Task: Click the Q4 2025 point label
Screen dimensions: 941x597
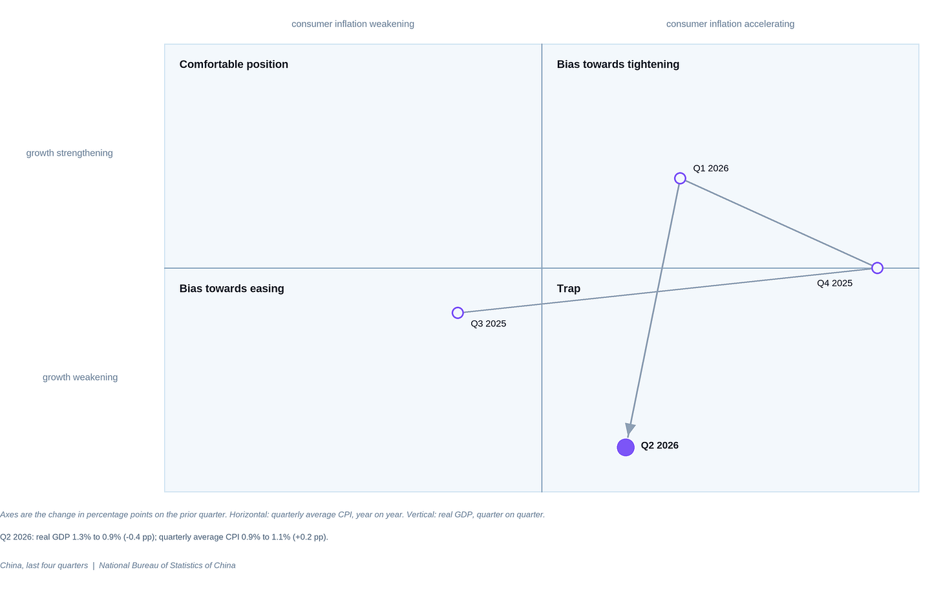Action: click(x=834, y=284)
